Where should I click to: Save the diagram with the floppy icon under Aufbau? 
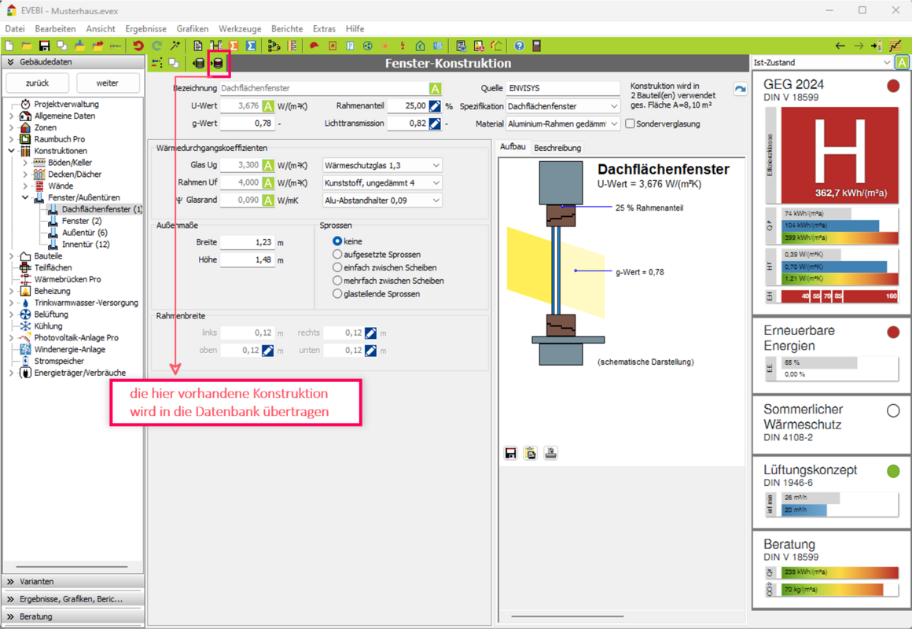point(511,453)
